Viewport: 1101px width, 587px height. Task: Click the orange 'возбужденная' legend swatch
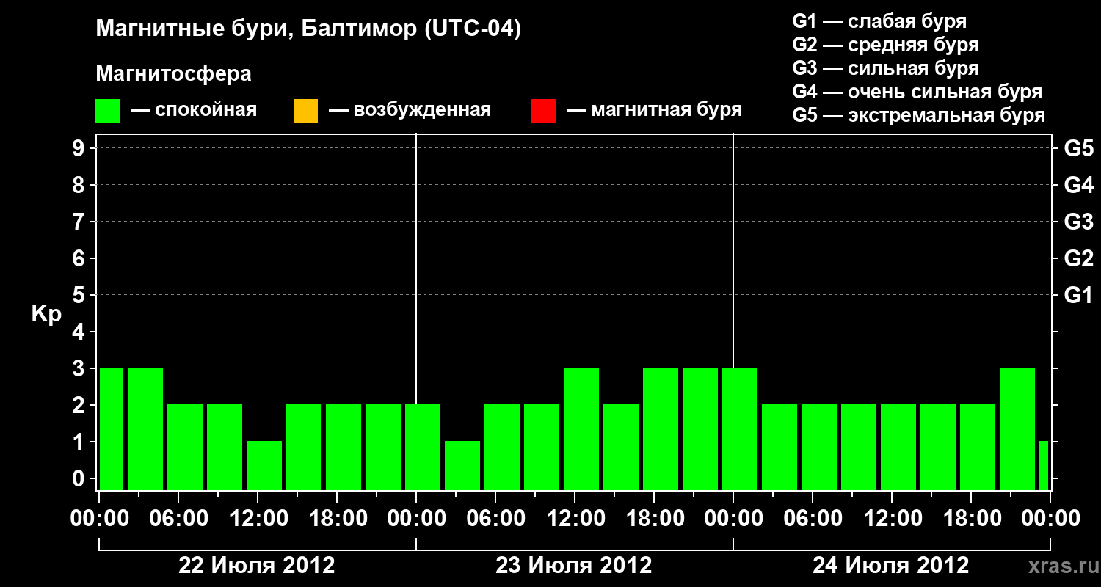(305, 111)
